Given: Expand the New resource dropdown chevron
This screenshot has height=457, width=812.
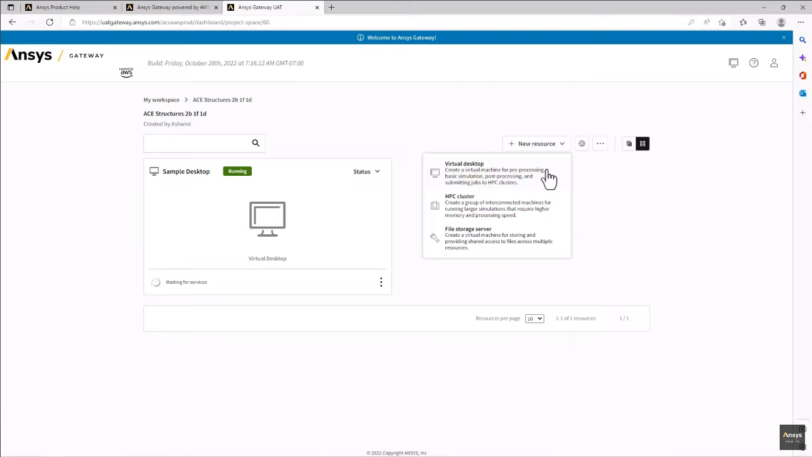Looking at the screenshot, I should tap(561, 143).
